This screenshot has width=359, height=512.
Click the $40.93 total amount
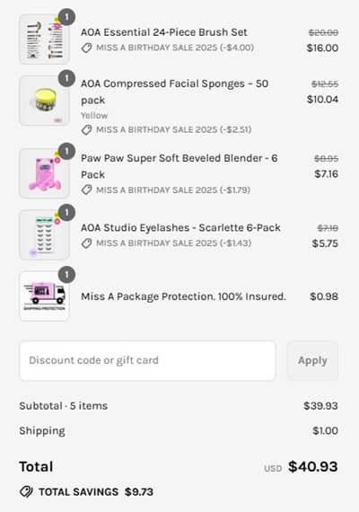[x=312, y=466]
